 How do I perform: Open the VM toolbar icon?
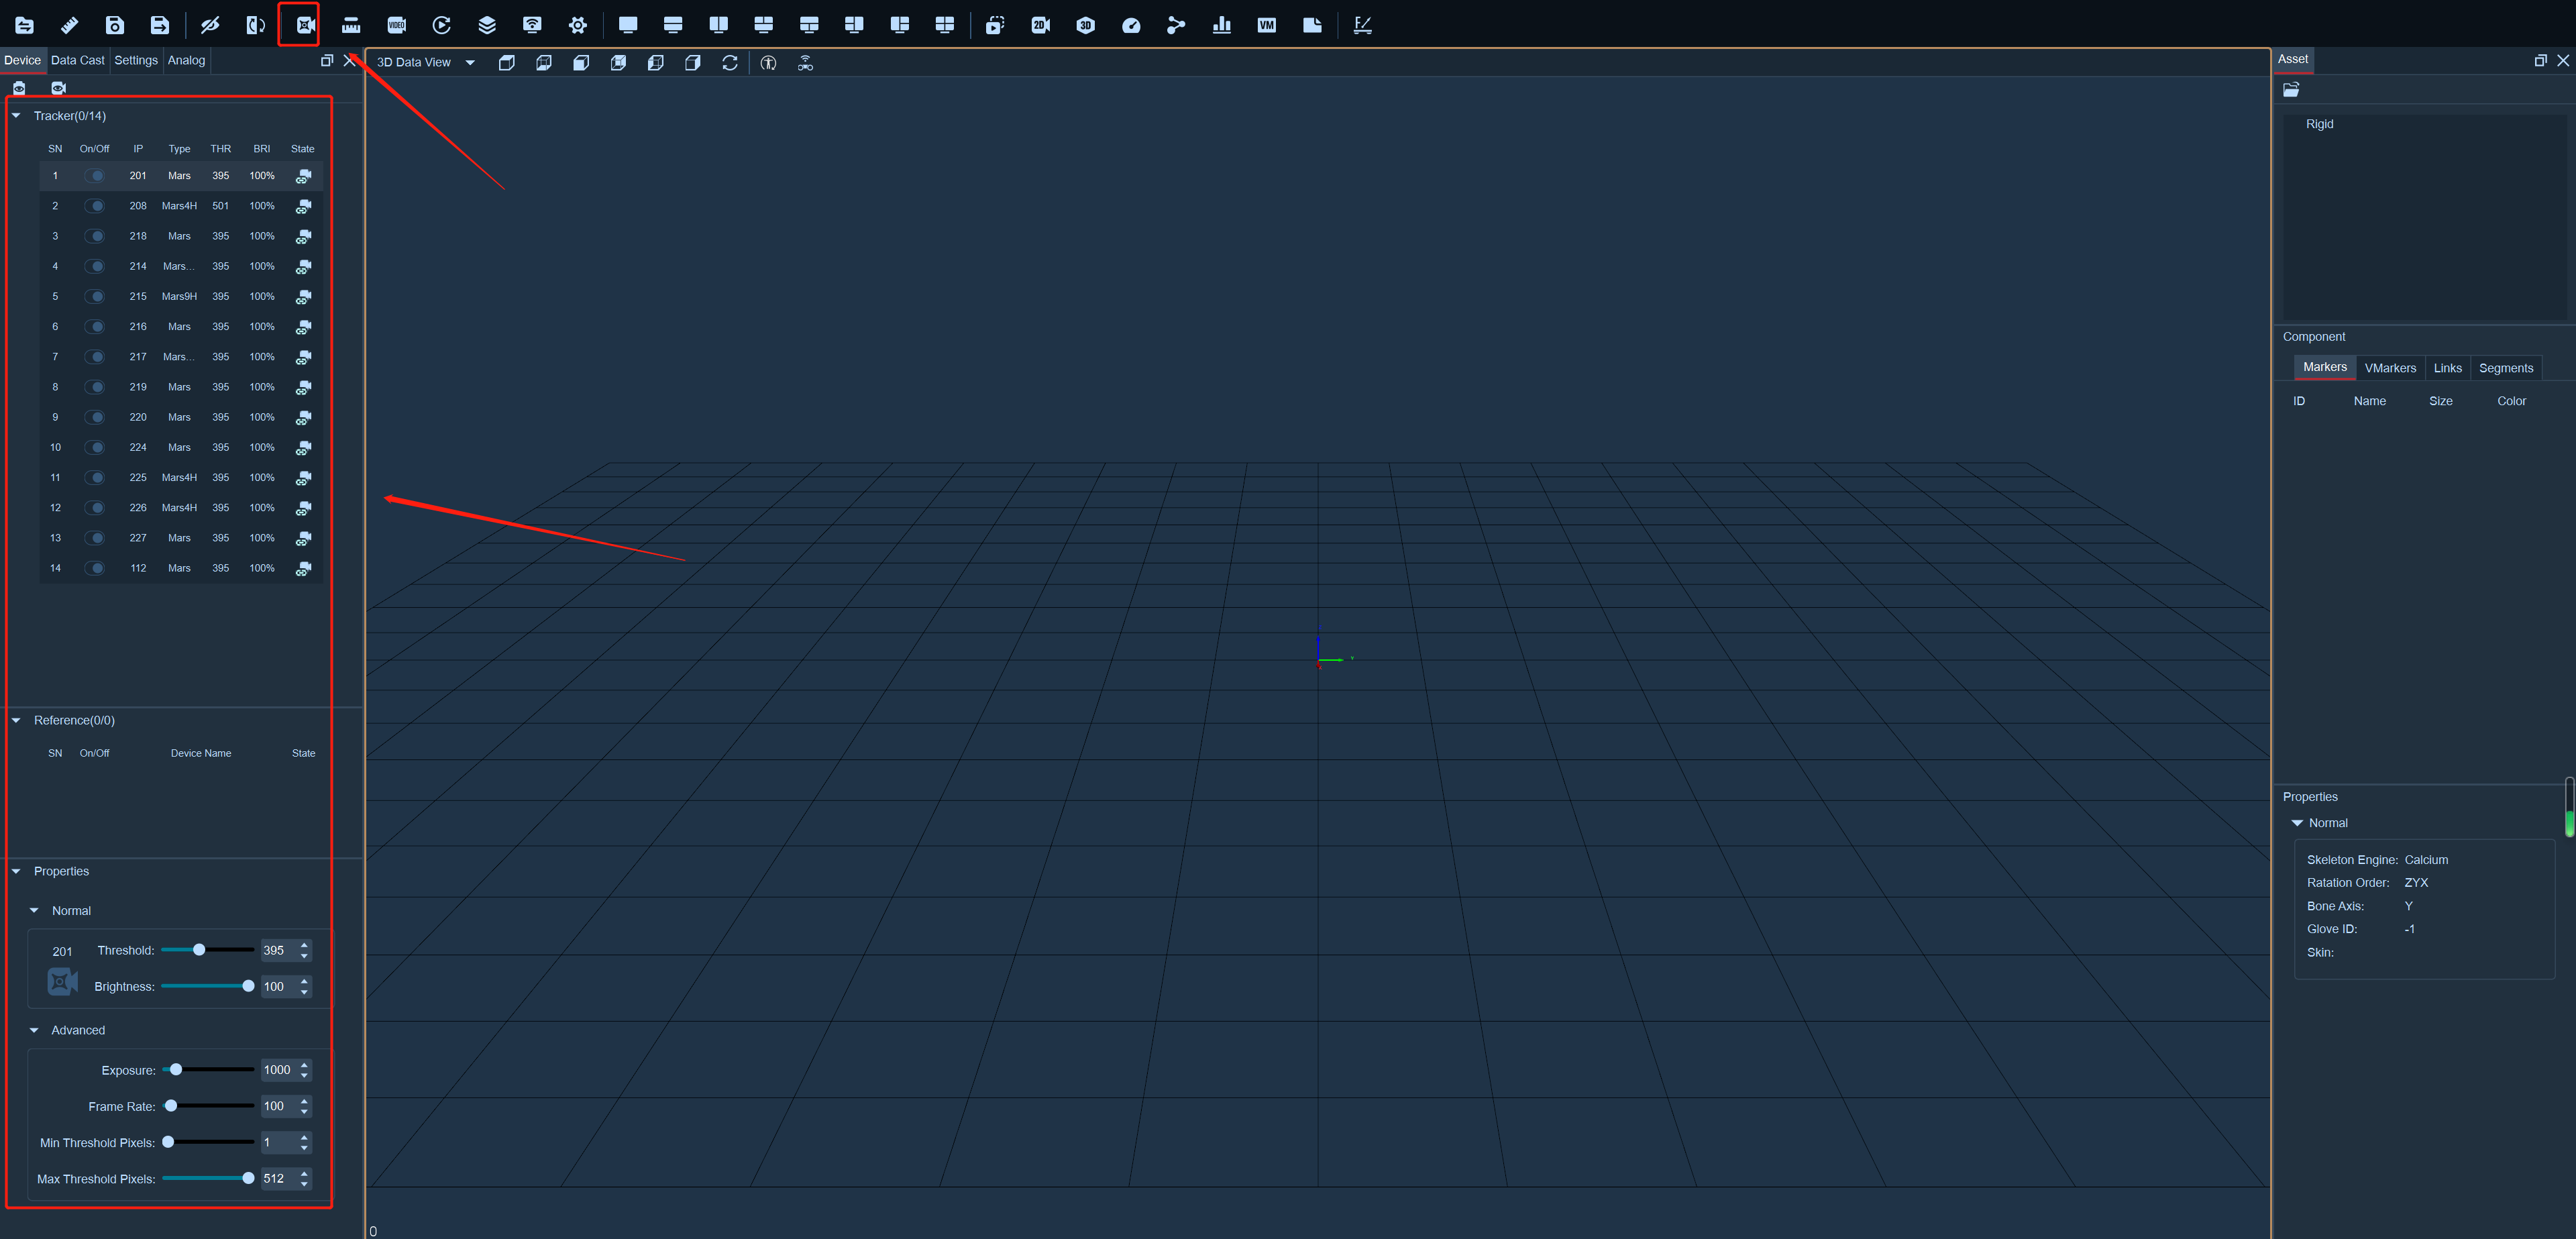click(x=1266, y=25)
